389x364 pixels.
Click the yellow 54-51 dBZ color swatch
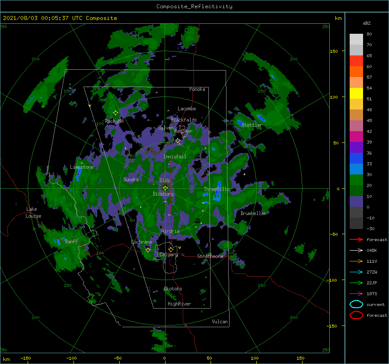click(x=356, y=93)
